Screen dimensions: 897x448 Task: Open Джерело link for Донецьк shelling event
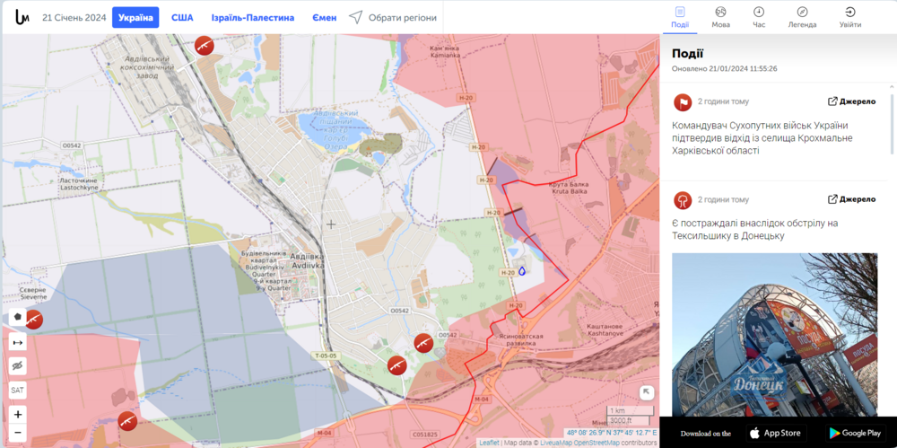[x=851, y=199]
